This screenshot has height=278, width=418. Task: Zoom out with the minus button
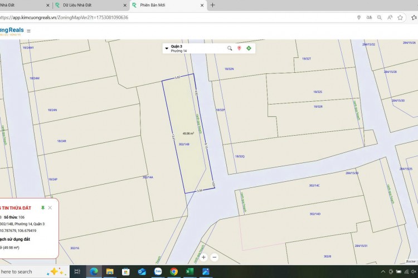pyautogui.click(x=215, y=257)
